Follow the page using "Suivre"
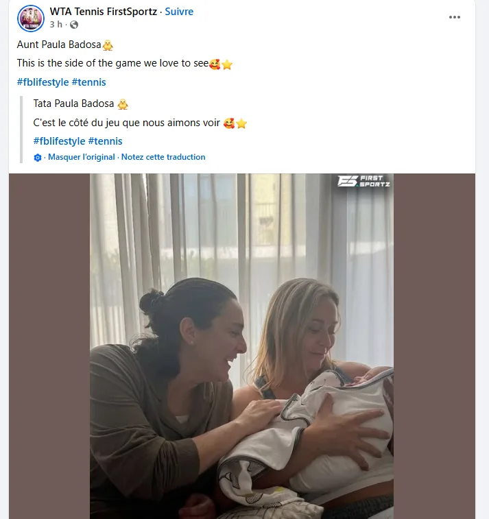489x519 pixels. coord(179,12)
